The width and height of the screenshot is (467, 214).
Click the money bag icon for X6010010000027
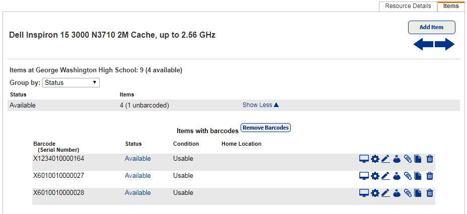click(397, 176)
